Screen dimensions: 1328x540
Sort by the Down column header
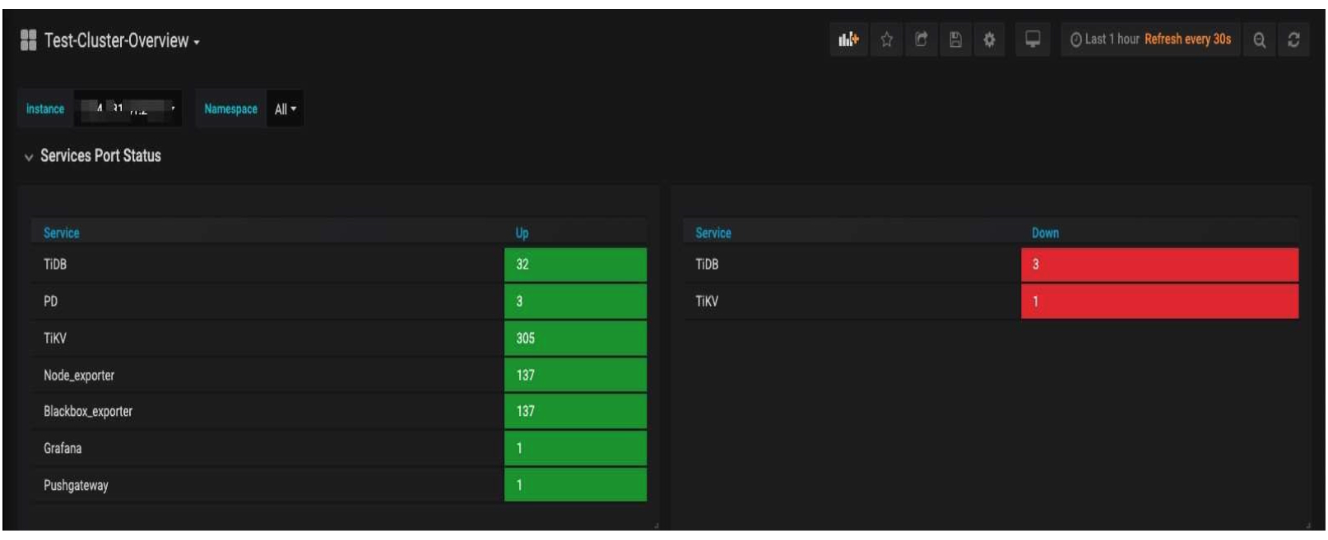pyautogui.click(x=1045, y=233)
